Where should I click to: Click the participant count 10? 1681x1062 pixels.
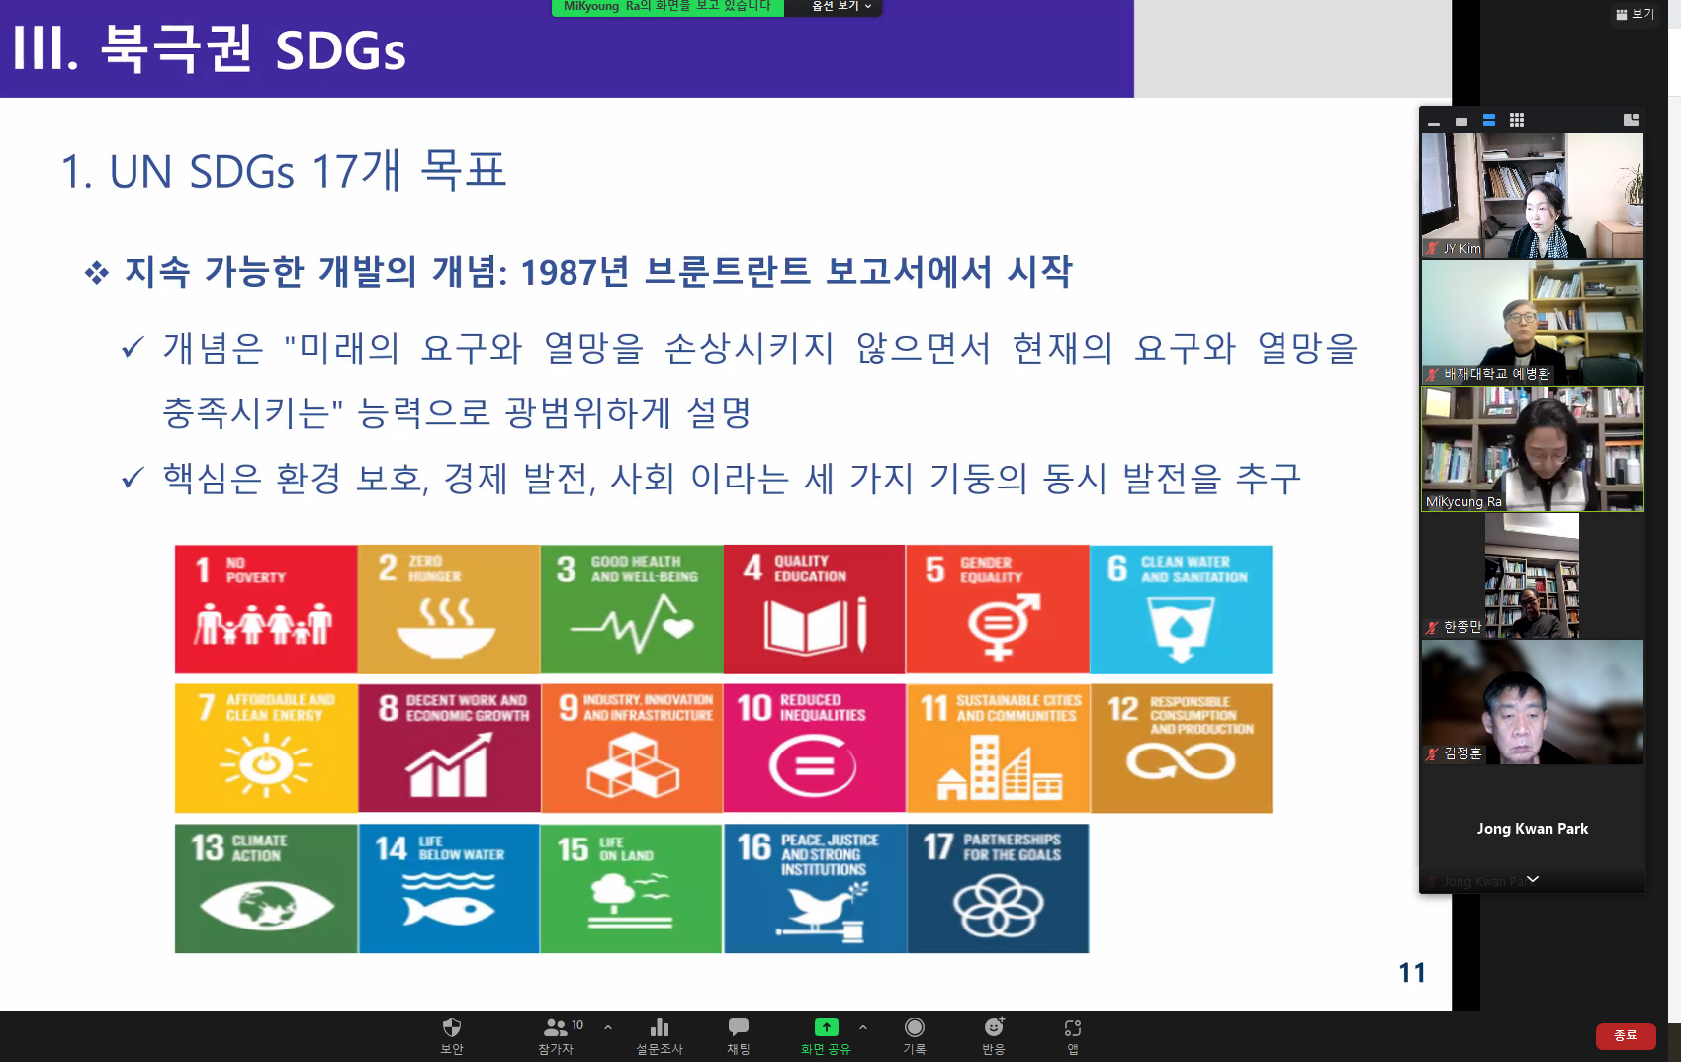click(x=577, y=1025)
